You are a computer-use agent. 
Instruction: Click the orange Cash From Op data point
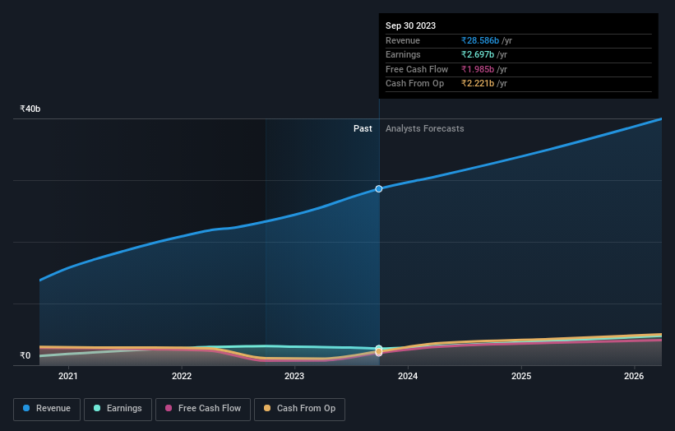pyautogui.click(x=379, y=352)
